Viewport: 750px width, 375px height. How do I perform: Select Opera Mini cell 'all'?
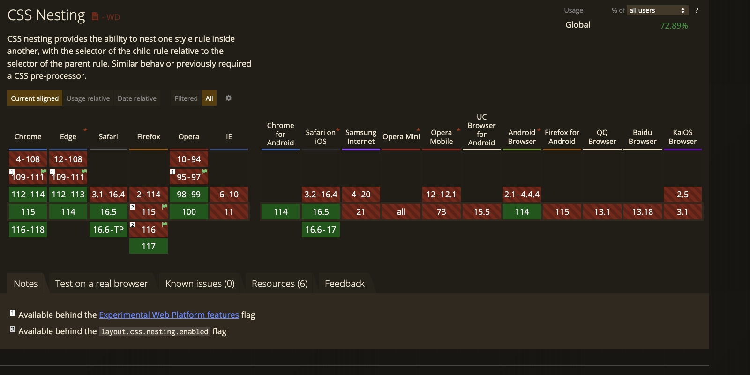401,212
